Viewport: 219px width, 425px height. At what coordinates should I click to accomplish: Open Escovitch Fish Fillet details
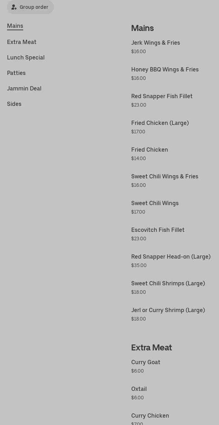158,230
